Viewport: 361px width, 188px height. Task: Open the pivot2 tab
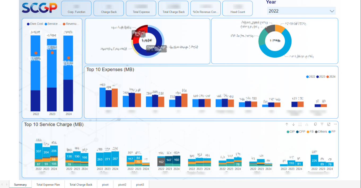pyautogui.click(x=122, y=185)
